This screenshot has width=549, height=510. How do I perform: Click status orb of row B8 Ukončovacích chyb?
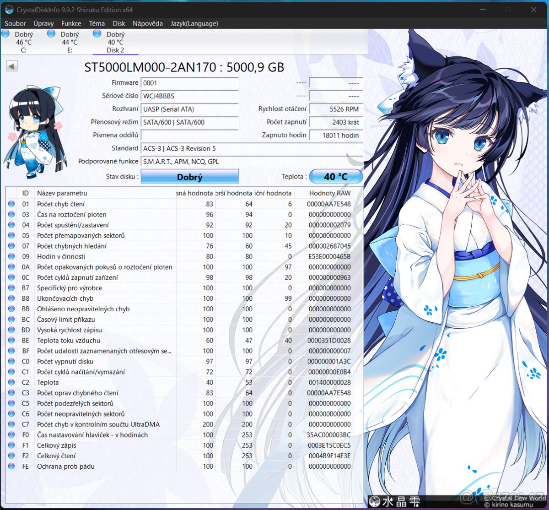point(11,298)
